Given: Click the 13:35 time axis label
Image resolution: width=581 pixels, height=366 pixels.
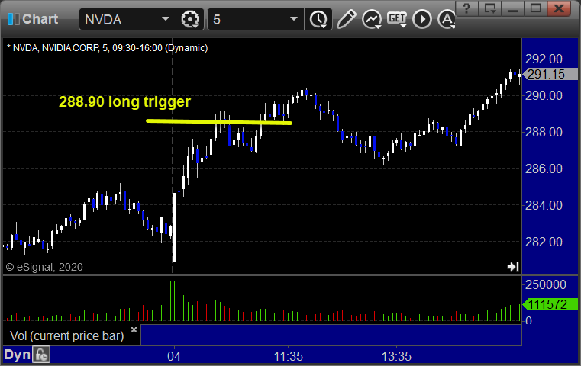Looking at the screenshot, I should 396,356.
